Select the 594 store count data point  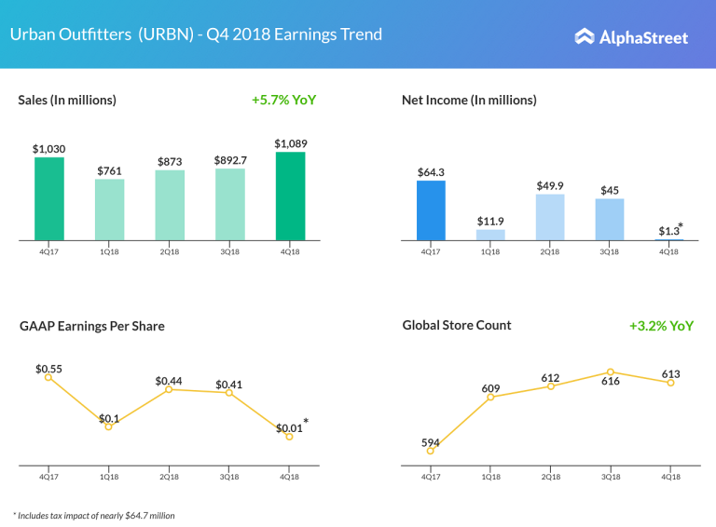coord(431,451)
